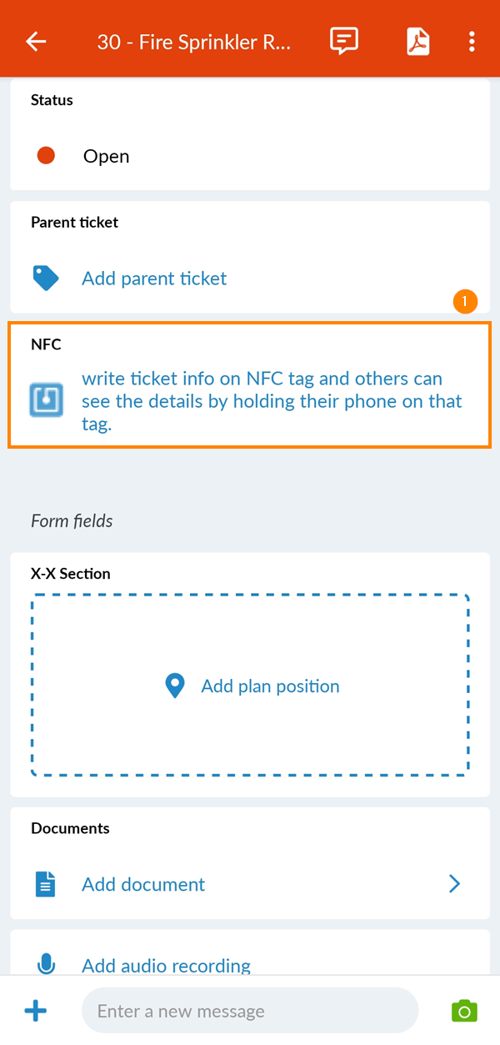Expand Add document with the chevron
The width and height of the screenshot is (500, 1045).
coord(454,883)
